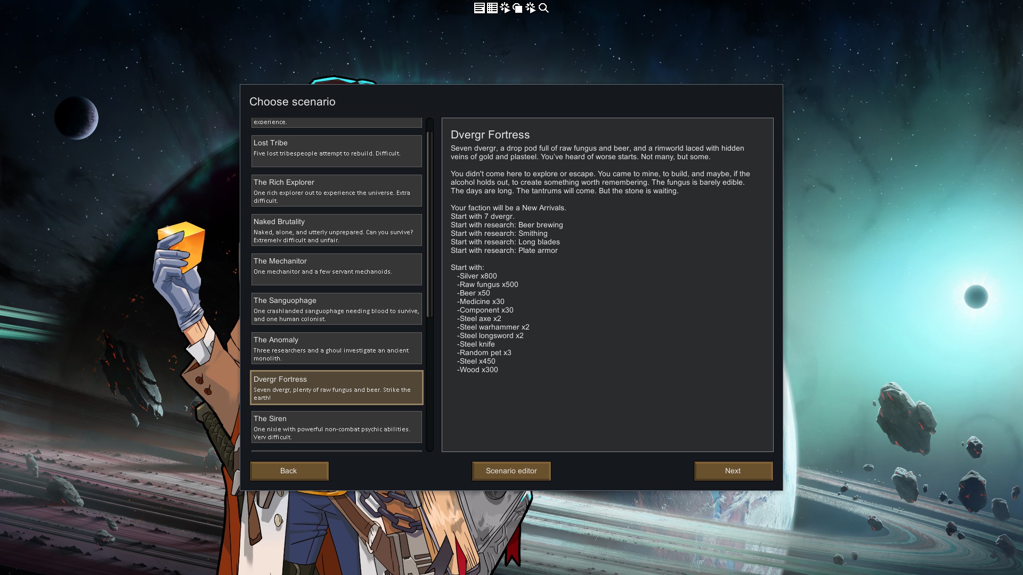Open the debug log icon
The height and width of the screenshot is (575, 1023).
click(x=479, y=8)
